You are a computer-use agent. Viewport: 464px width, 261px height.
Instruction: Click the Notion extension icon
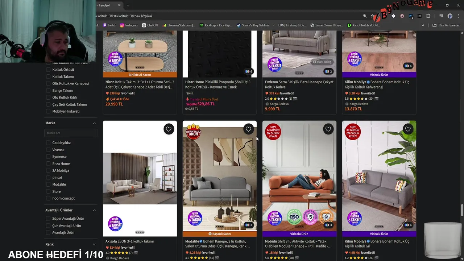click(x=419, y=16)
